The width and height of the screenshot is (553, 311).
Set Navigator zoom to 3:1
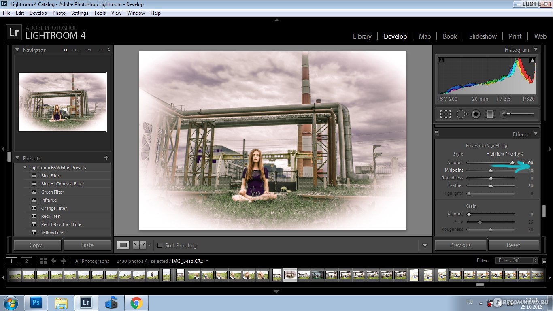(101, 50)
